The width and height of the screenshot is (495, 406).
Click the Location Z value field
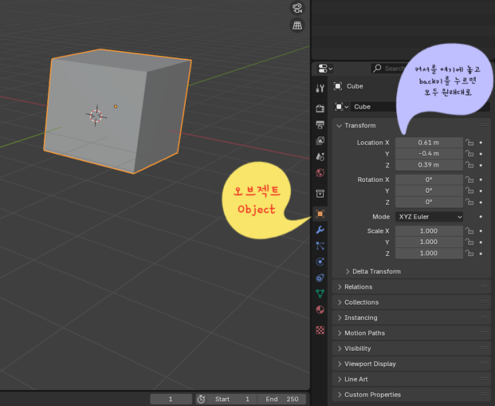428,165
